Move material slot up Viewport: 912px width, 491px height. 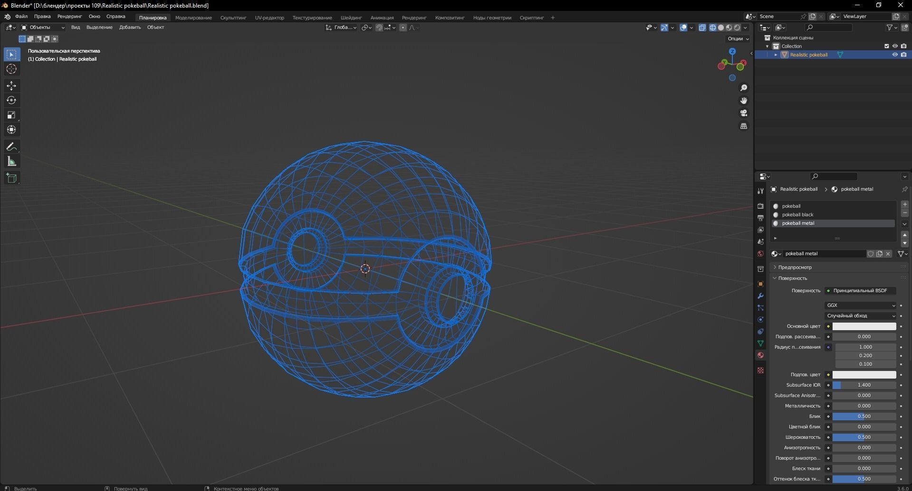coord(905,235)
